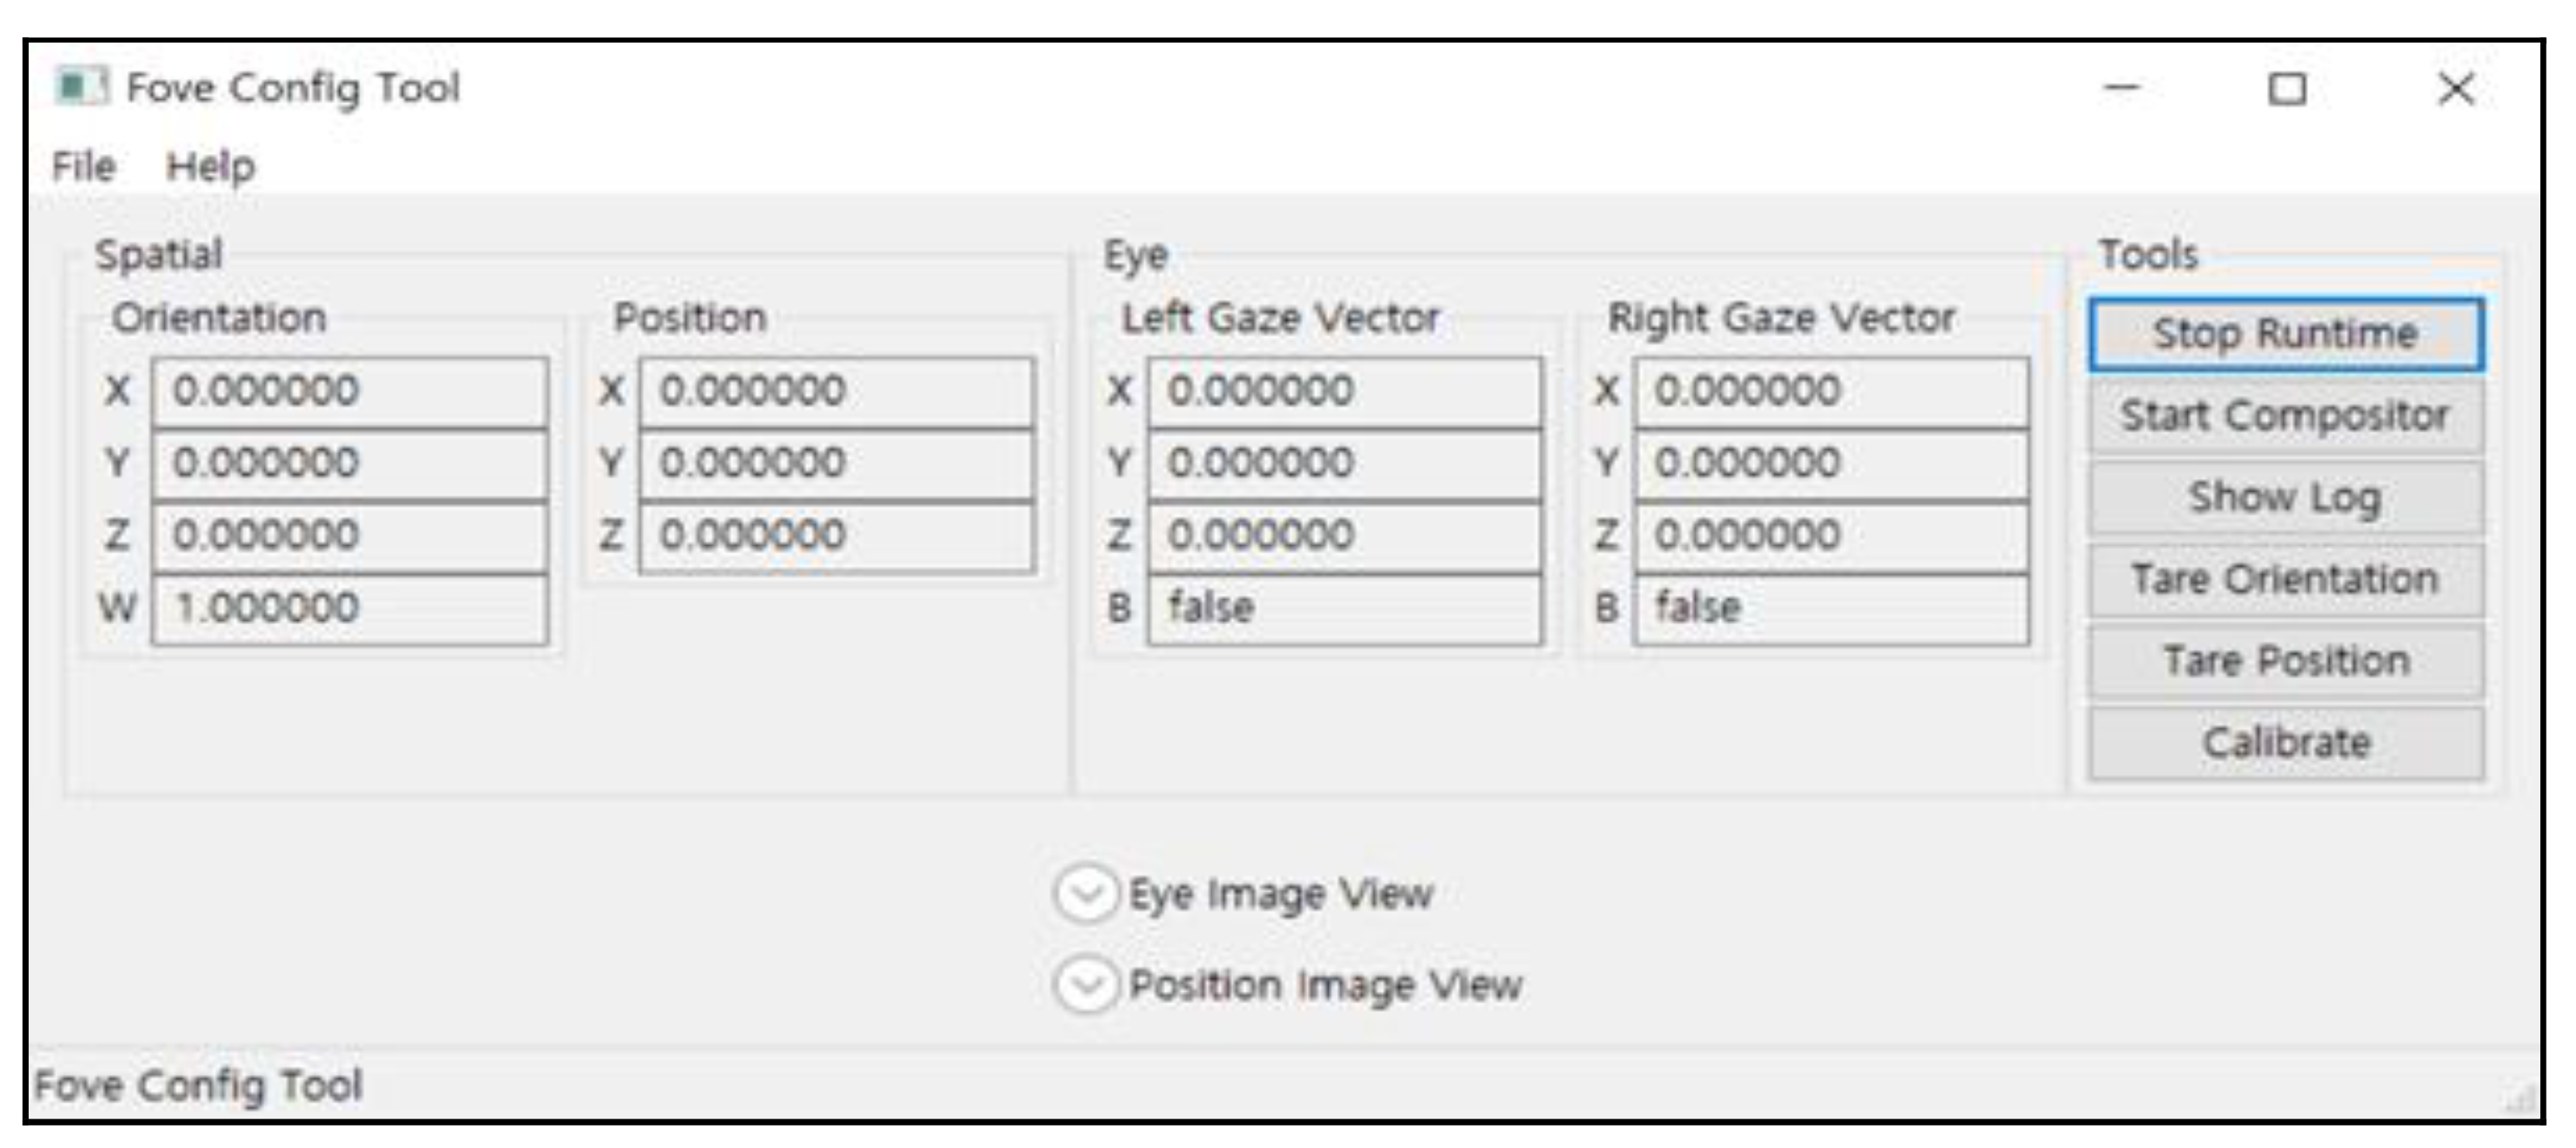Minimize the Fove Config Tool window
The image size is (2576, 1148).
click(x=2121, y=89)
